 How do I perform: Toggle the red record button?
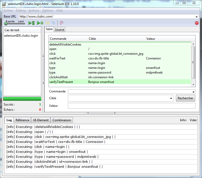(197, 23)
